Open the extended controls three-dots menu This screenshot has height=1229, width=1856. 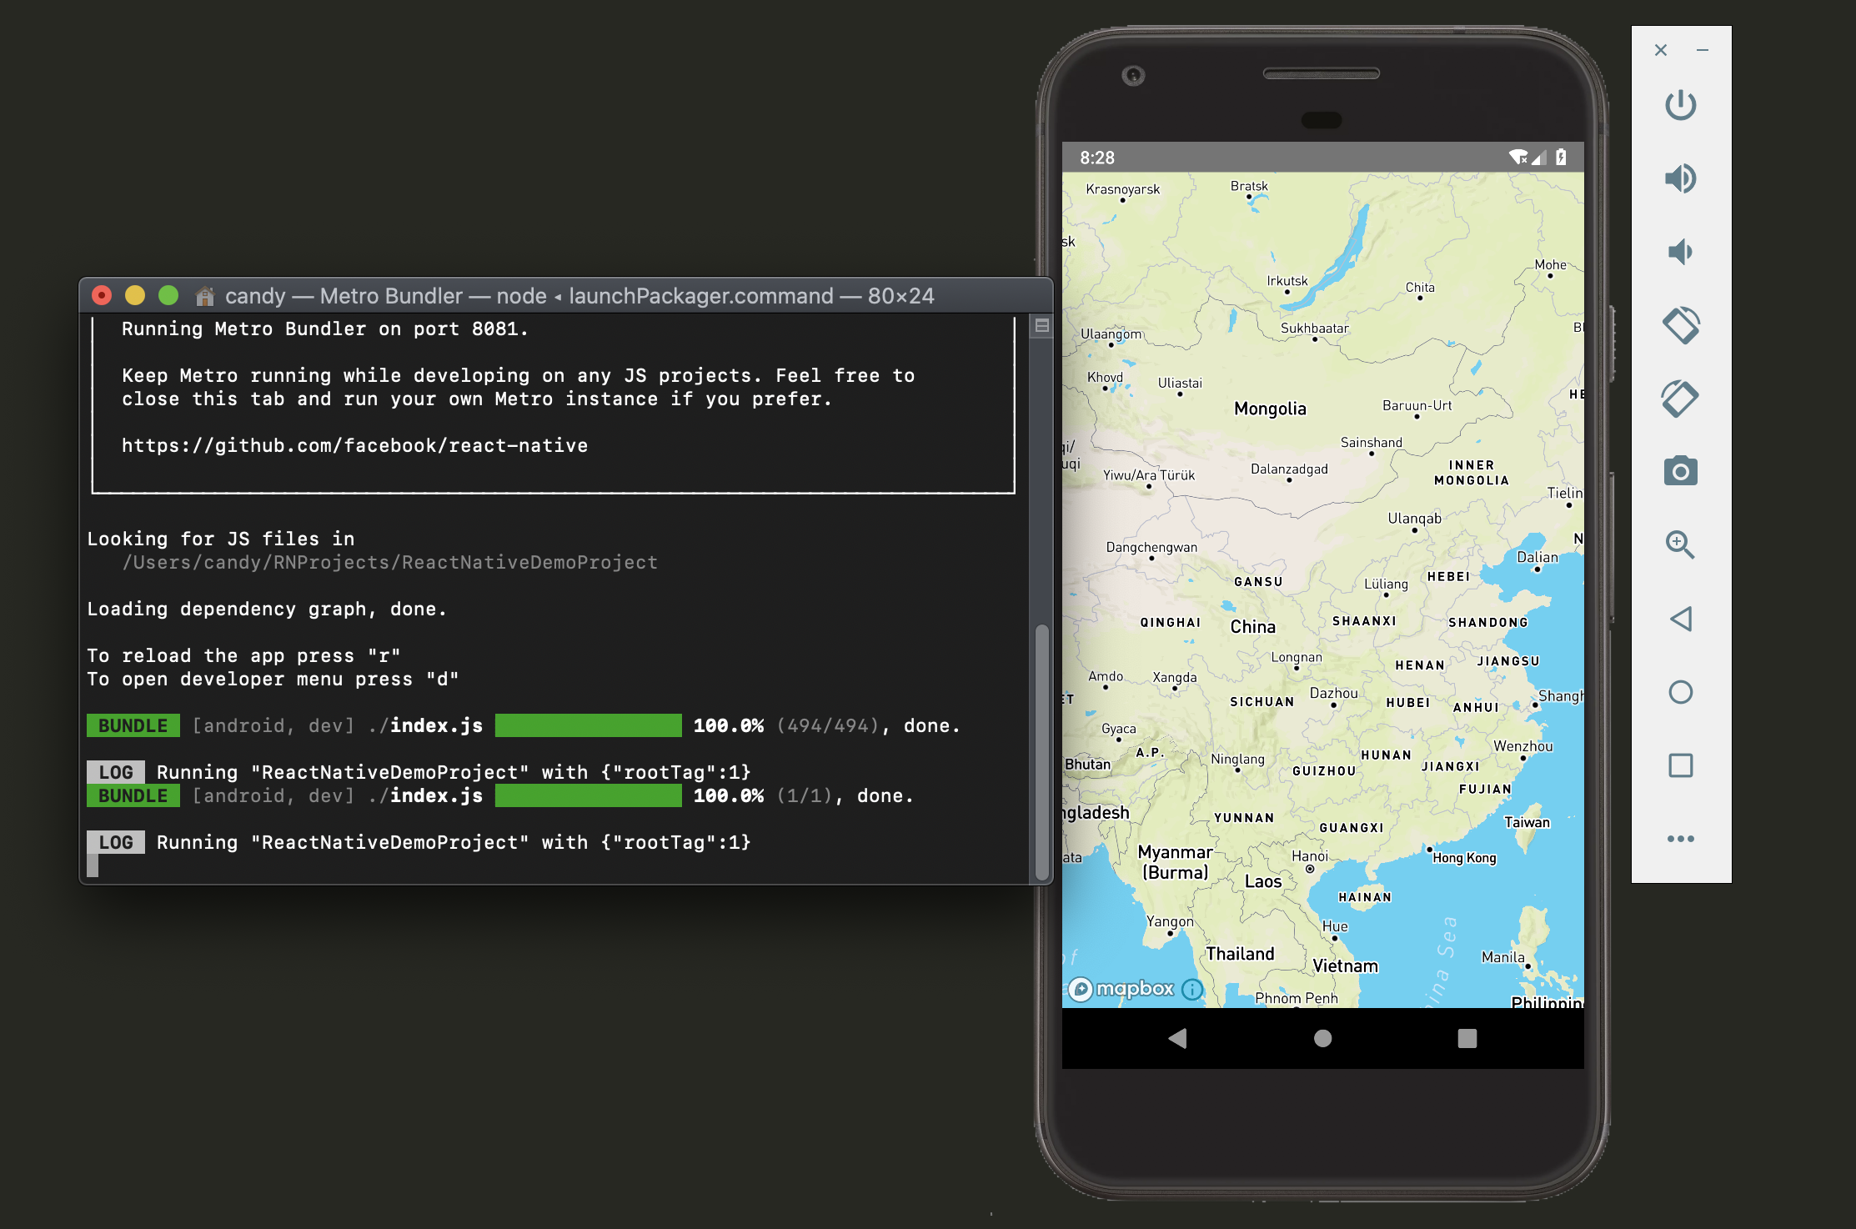[x=1680, y=839]
